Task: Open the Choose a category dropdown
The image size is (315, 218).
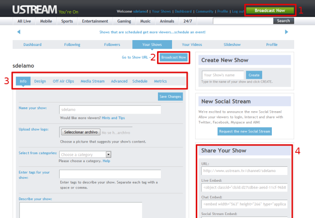Action: pyautogui.click(x=85, y=155)
